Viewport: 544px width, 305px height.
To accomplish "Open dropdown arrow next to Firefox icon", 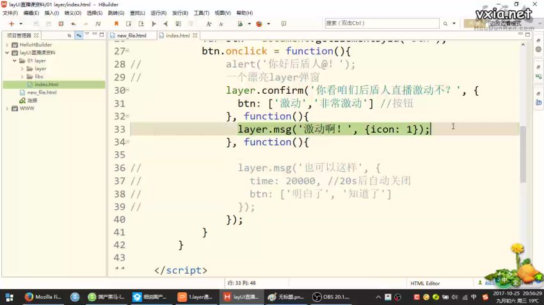I will (269, 24).
